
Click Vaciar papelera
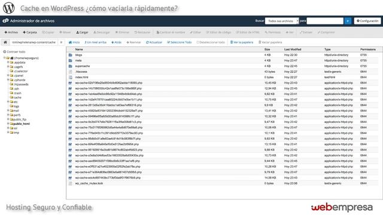(x=270, y=42)
